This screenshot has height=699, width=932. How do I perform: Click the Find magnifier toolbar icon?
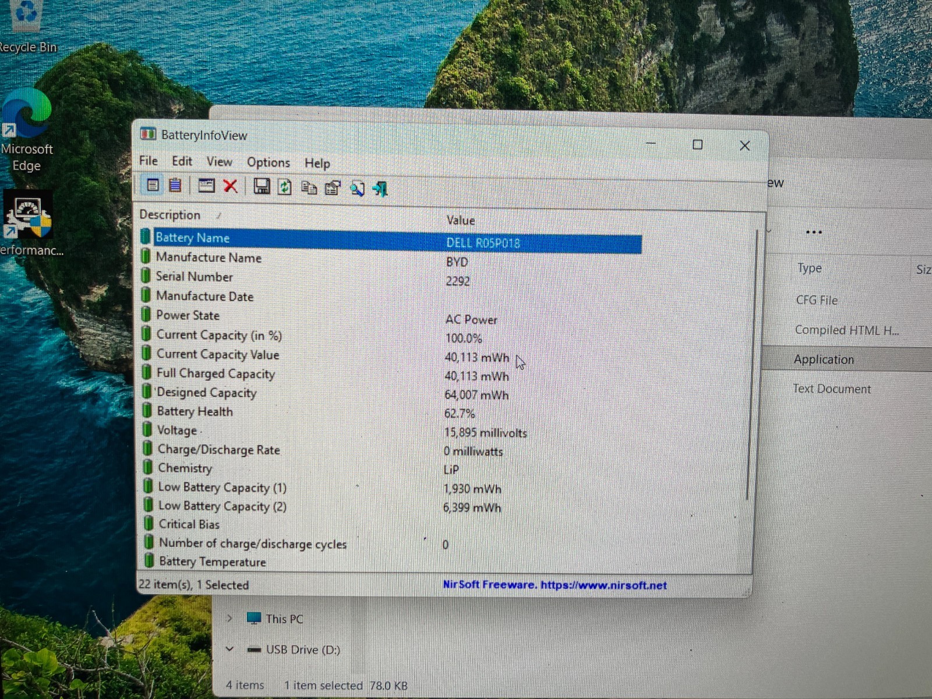tap(357, 189)
